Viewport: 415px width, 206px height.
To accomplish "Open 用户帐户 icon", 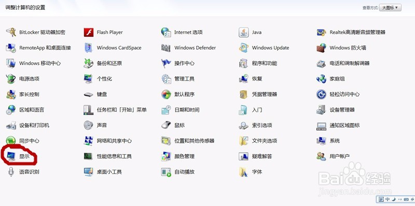I will (321, 157).
